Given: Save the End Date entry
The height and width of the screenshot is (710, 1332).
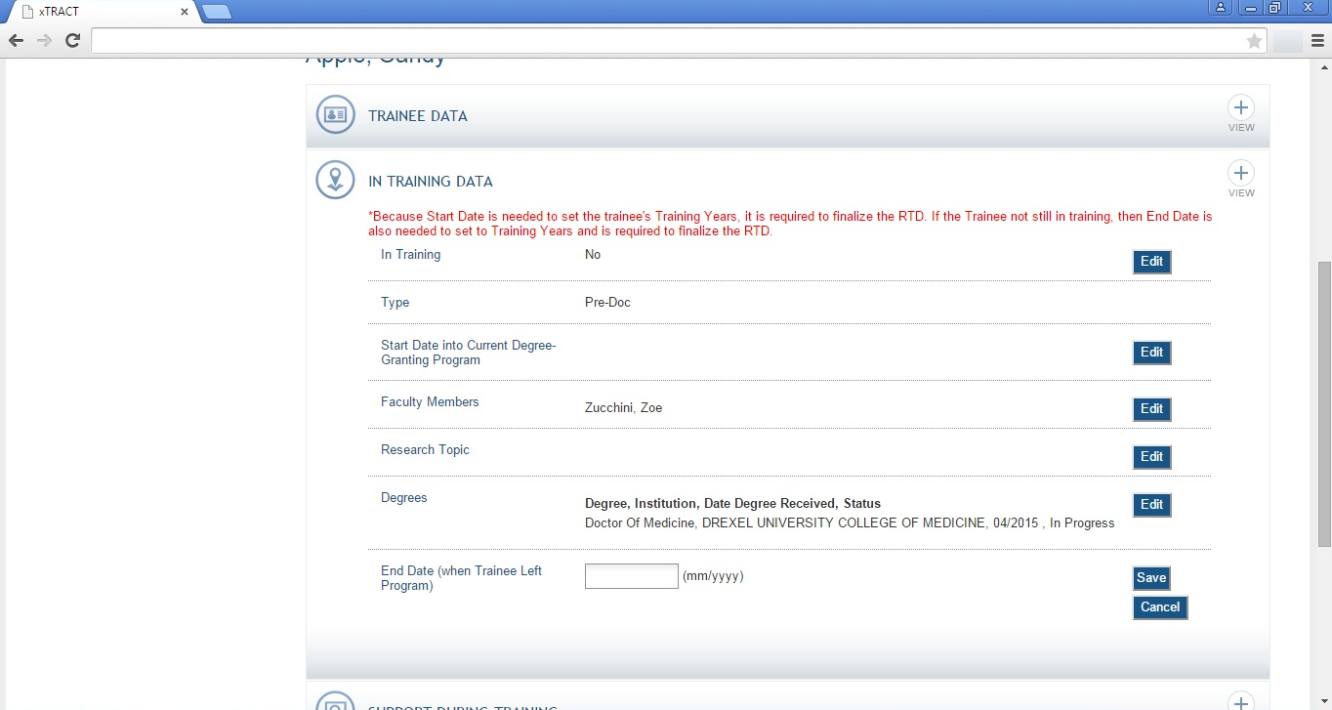Looking at the screenshot, I should point(1151,578).
